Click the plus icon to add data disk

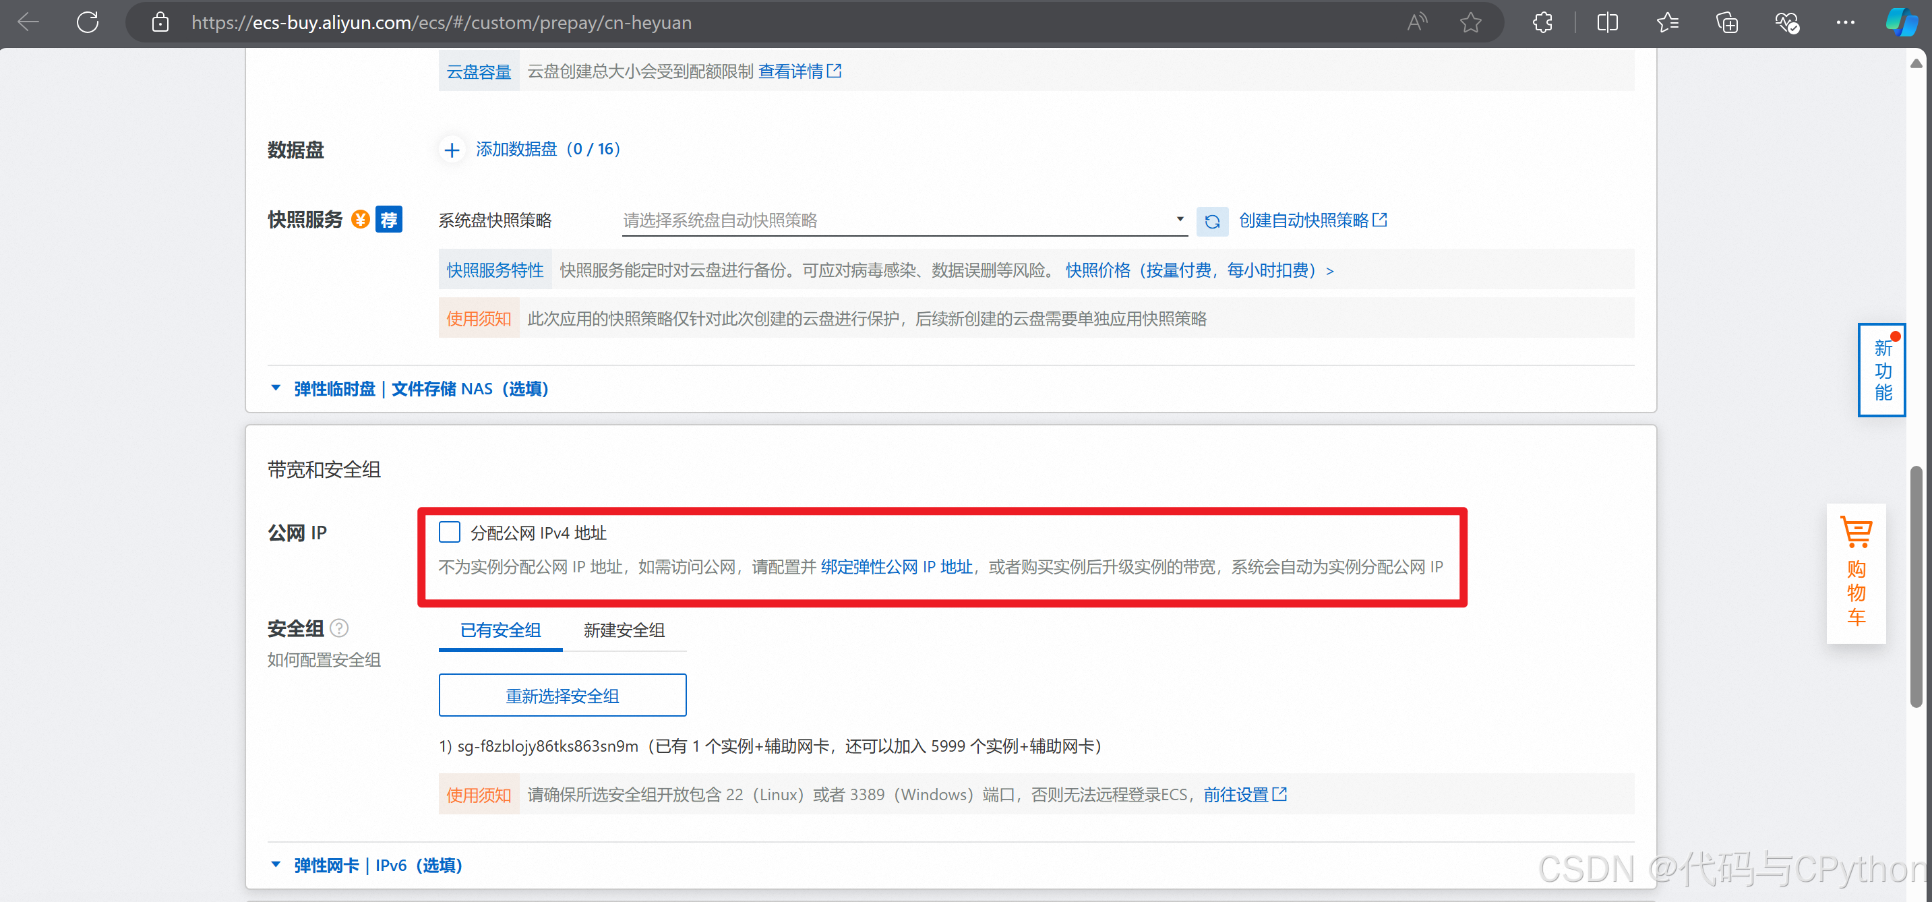pyautogui.click(x=452, y=150)
